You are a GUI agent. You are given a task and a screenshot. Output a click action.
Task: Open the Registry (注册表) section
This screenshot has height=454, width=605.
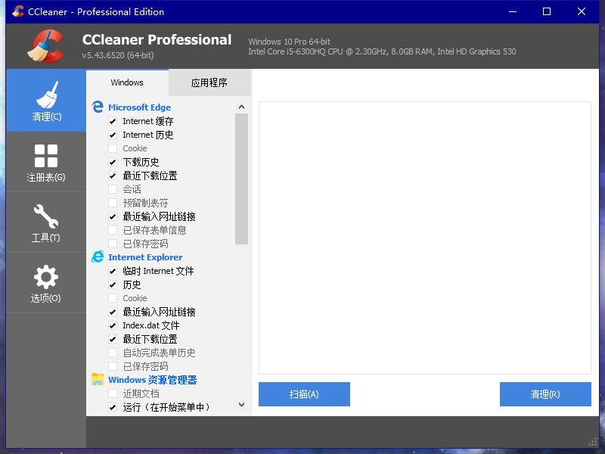46,162
